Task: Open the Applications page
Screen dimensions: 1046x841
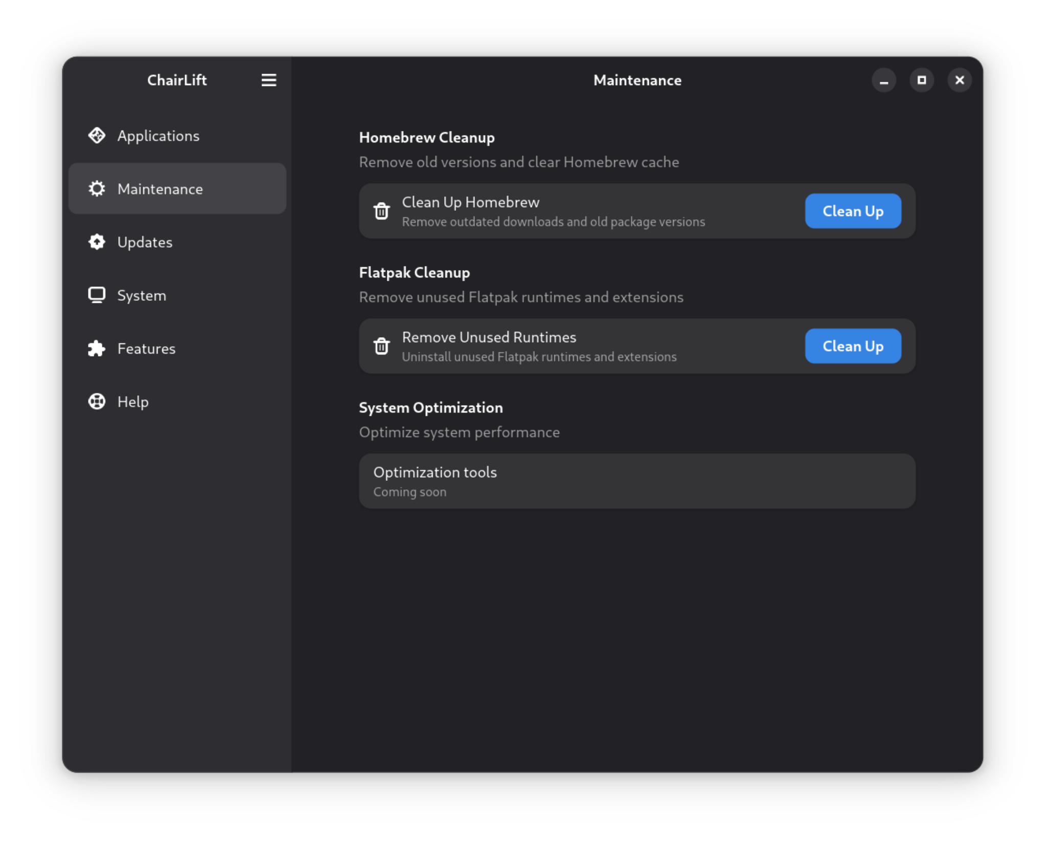Action: tap(177, 136)
